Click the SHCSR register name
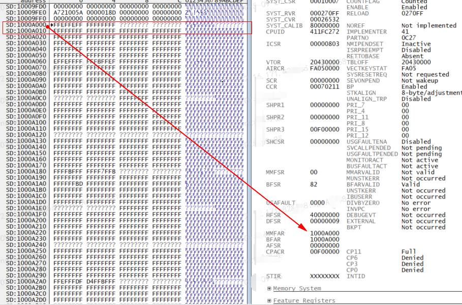Image resolution: width=462 pixels, height=305 pixels. point(275,142)
